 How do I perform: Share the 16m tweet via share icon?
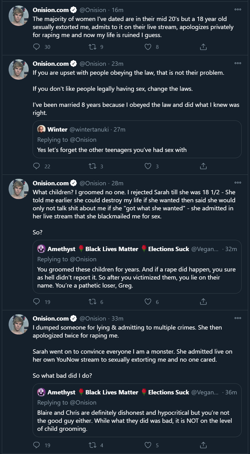[203, 47]
